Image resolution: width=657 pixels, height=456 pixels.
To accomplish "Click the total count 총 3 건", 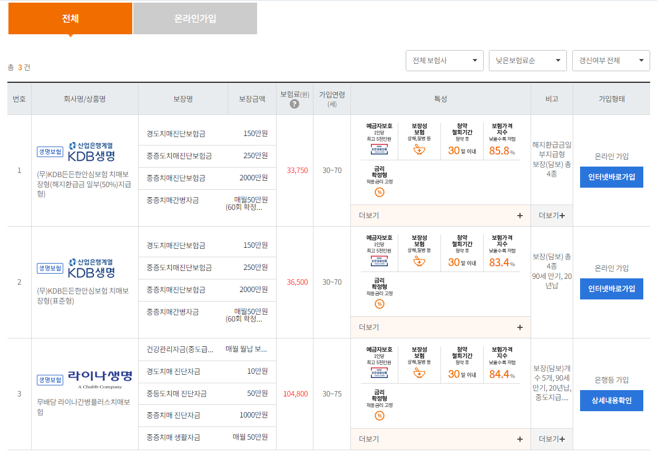I will click(19, 67).
